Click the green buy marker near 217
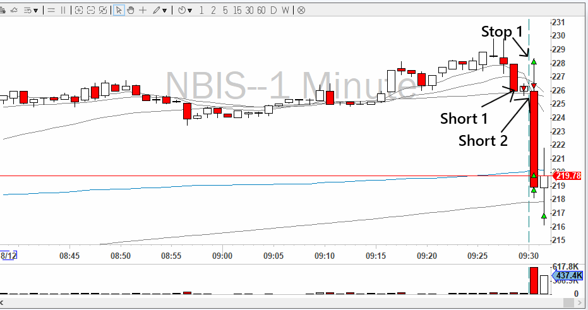This screenshot has height=310, width=588. pos(544,216)
